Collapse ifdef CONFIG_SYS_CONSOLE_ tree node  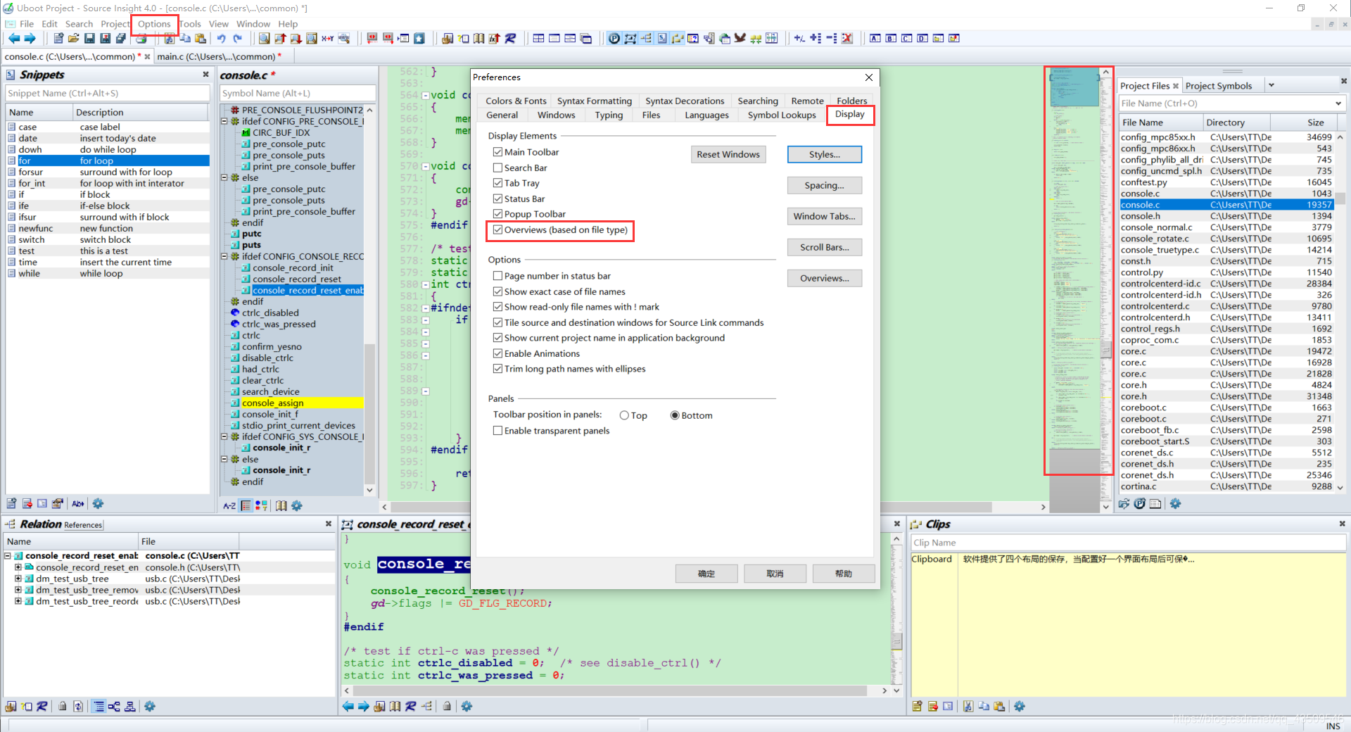pyautogui.click(x=224, y=436)
